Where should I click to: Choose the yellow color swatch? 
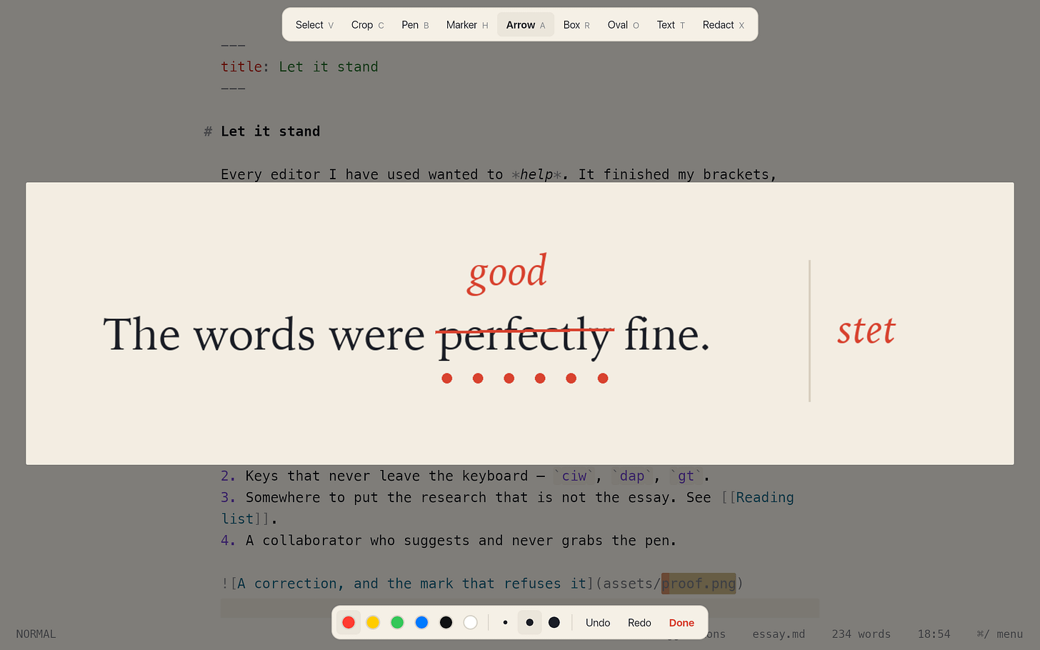pos(373,623)
